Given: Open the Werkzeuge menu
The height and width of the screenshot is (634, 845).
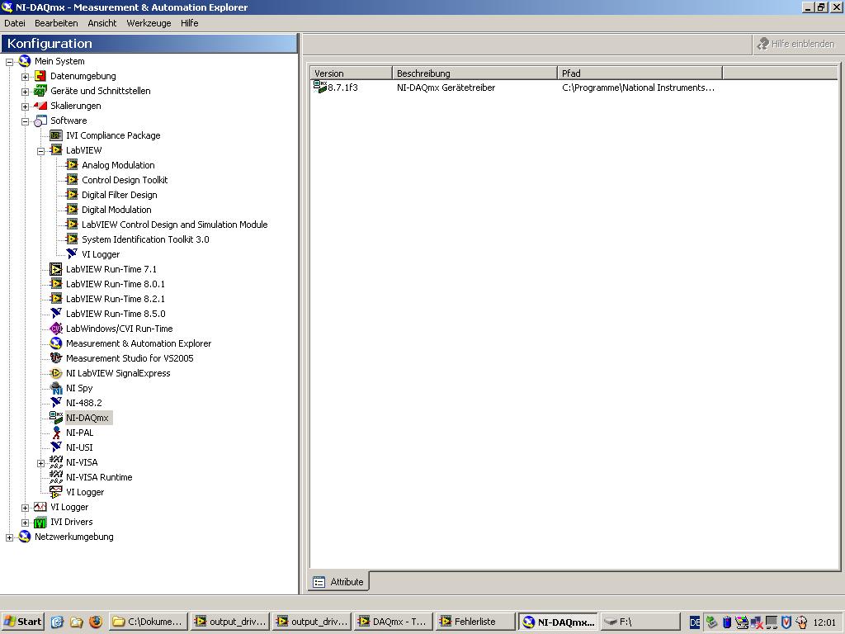Looking at the screenshot, I should pyautogui.click(x=149, y=23).
